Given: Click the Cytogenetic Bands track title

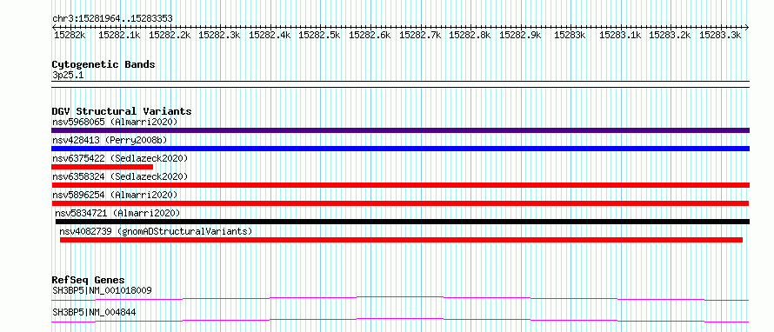Looking at the screenshot, I should pyautogui.click(x=103, y=64).
